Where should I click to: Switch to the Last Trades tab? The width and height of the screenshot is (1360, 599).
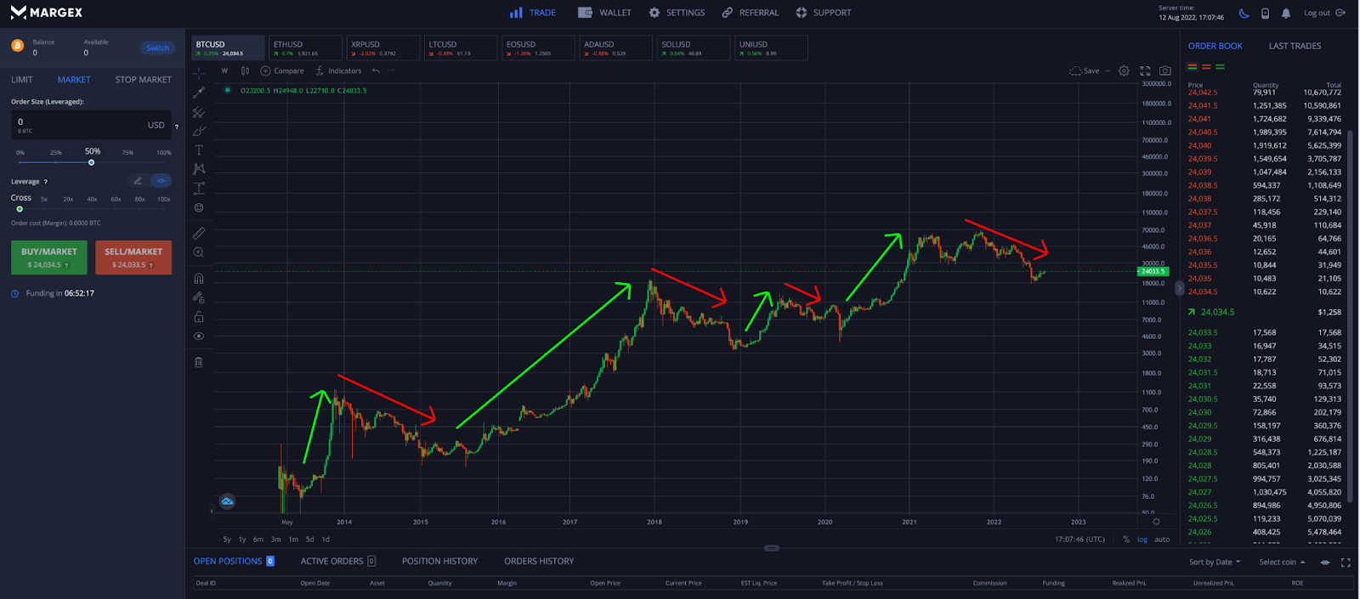(1295, 46)
